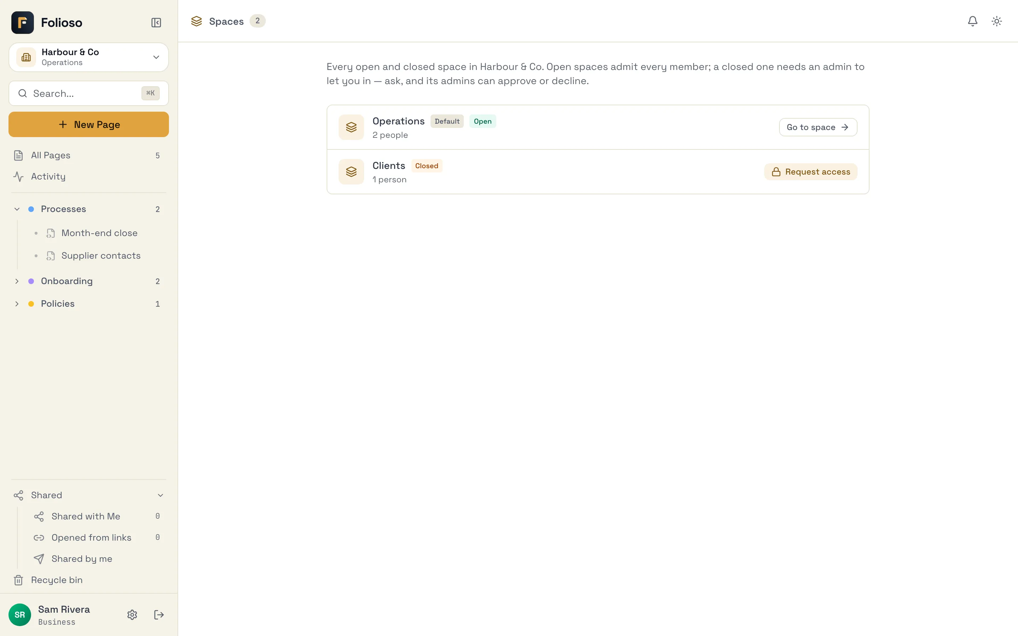Viewport: 1018px width, 636px height.
Task: Click the Default badge on Operations
Action: pos(447,121)
